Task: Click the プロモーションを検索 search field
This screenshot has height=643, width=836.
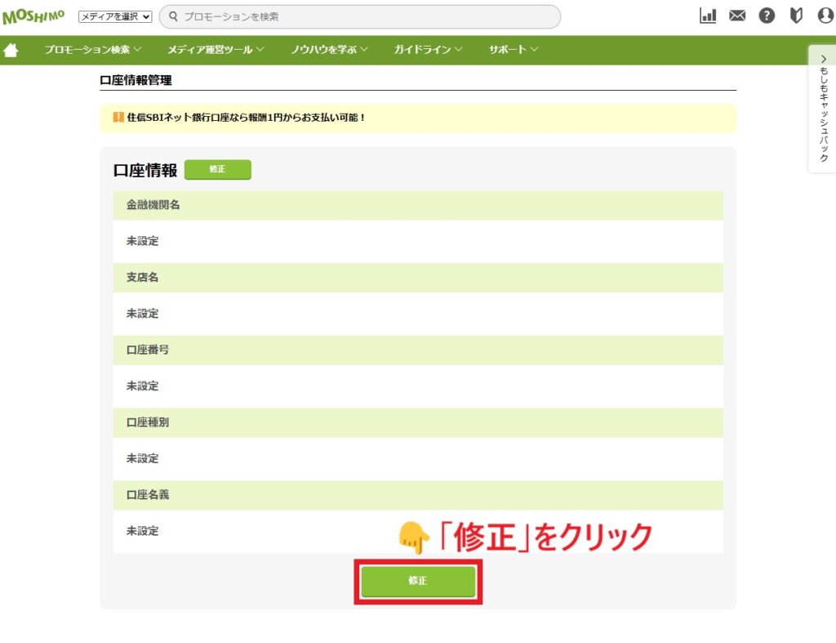Action: click(x=360, y=16)
